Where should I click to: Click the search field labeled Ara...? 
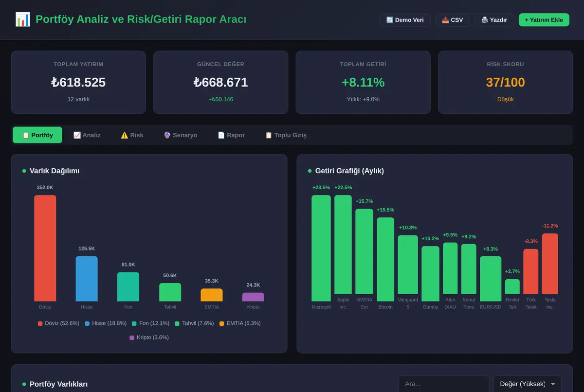443,384
